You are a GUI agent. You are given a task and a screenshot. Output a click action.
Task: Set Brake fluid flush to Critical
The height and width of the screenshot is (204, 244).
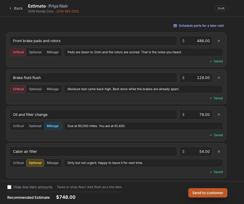point(18,89)
